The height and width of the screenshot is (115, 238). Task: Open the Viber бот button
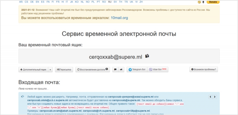click(158, 69)
